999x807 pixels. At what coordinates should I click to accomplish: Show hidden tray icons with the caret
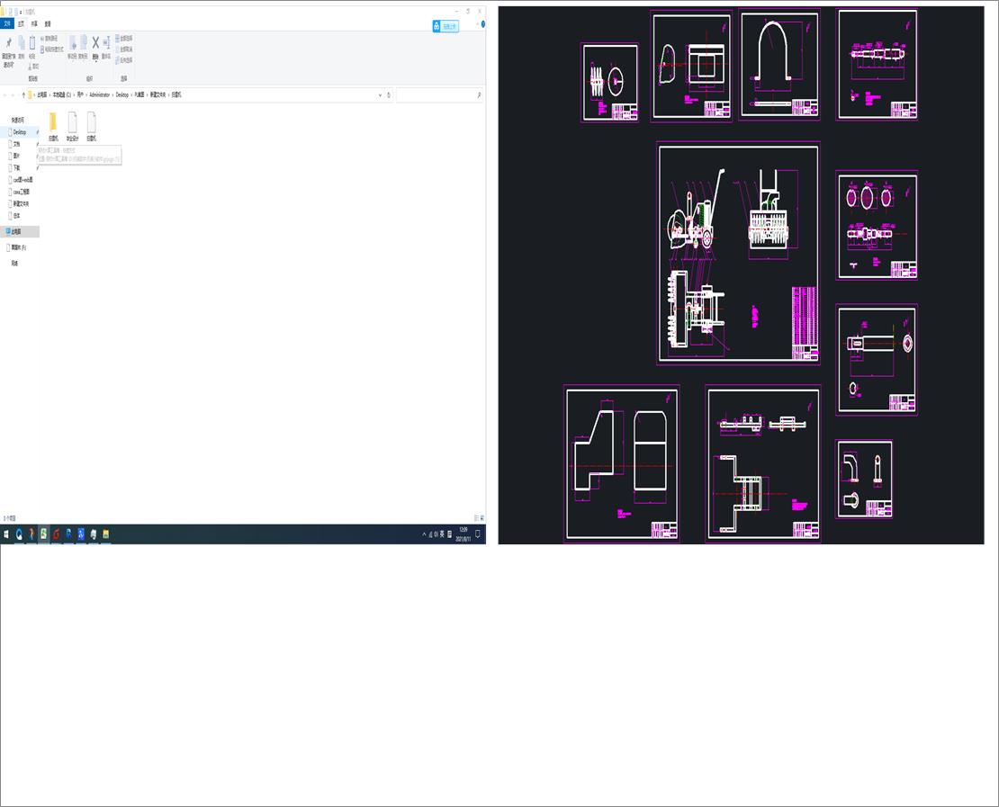pyautogui.click(x=424, y=534)
